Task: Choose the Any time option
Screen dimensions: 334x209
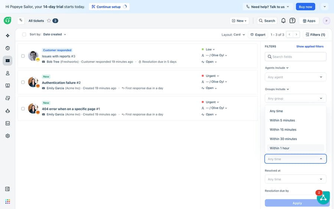Action: [295, 111]
